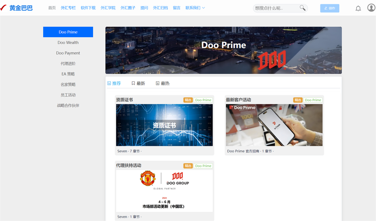Click the Doo Prime banner image

[224, 50]
